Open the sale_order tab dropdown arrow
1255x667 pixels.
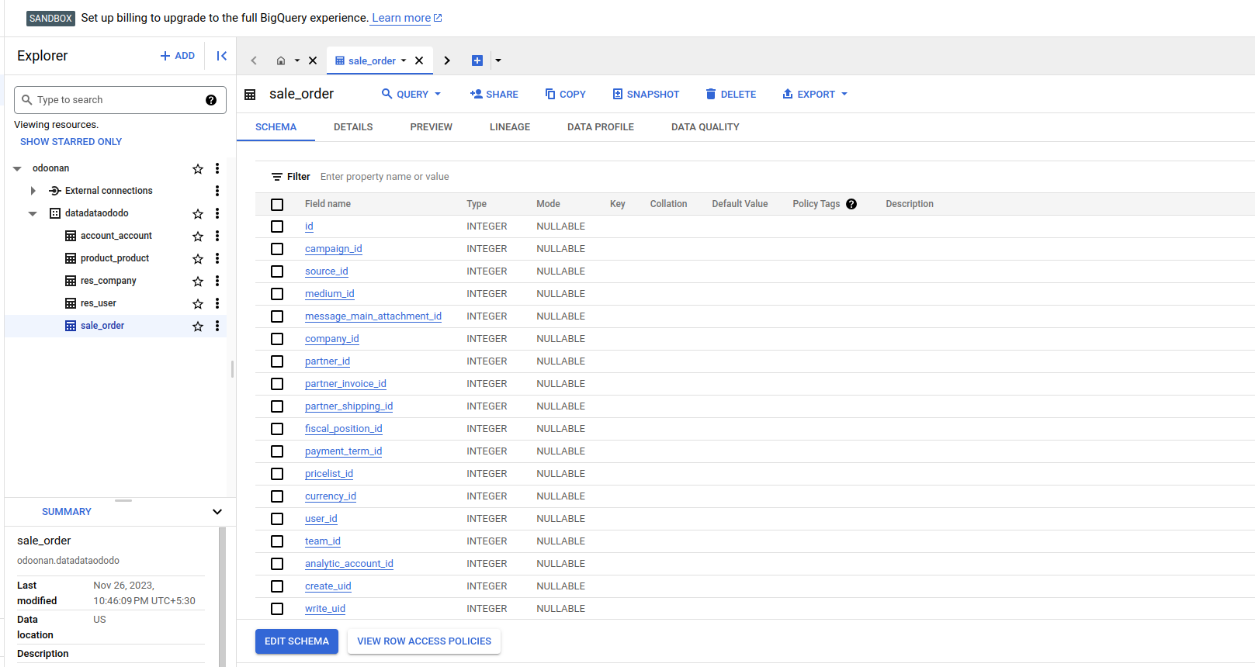click(404, 60)
